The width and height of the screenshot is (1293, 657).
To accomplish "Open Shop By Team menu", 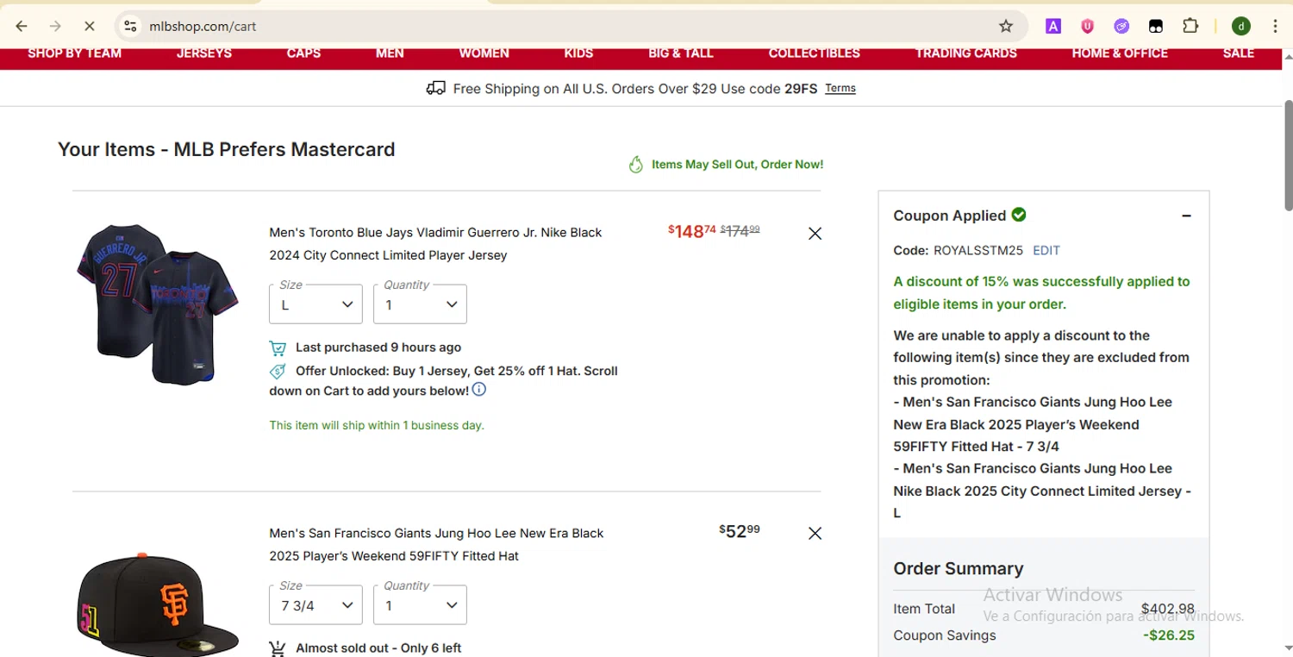I will [74, 53].
